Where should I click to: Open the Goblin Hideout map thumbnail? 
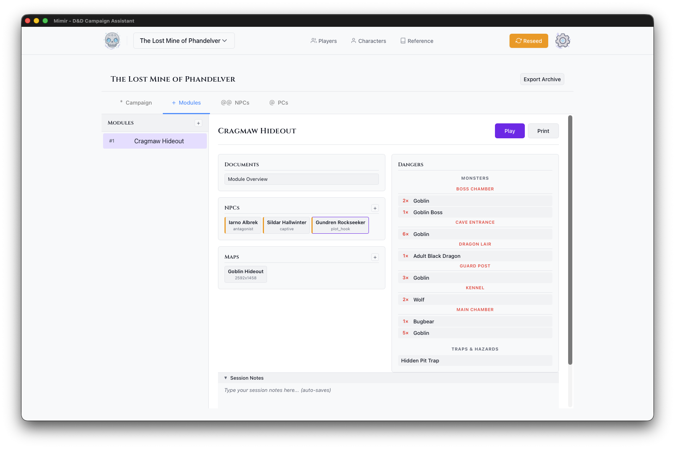(246, 274)
